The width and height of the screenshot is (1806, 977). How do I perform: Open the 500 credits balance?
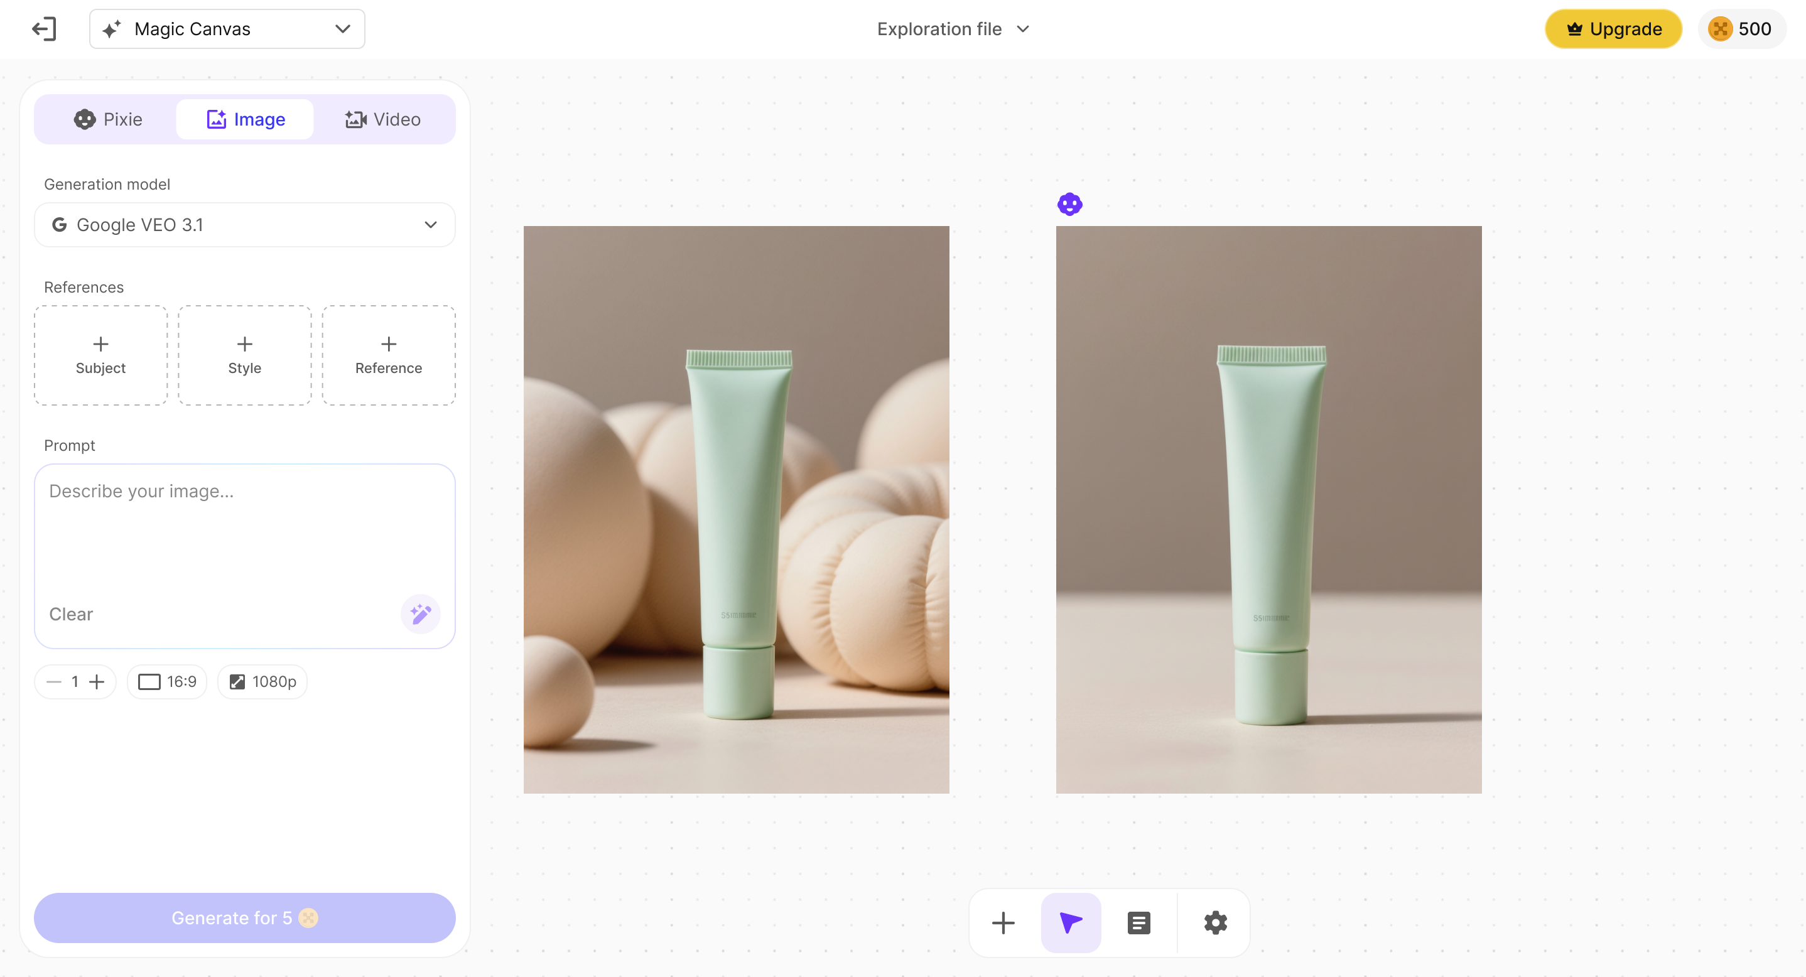click(x=1741, y=29)
